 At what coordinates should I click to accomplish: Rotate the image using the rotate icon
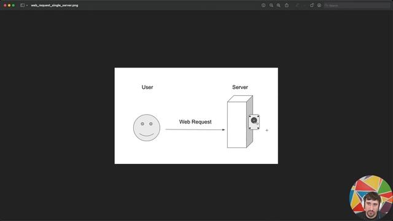[x=312, y=6]
